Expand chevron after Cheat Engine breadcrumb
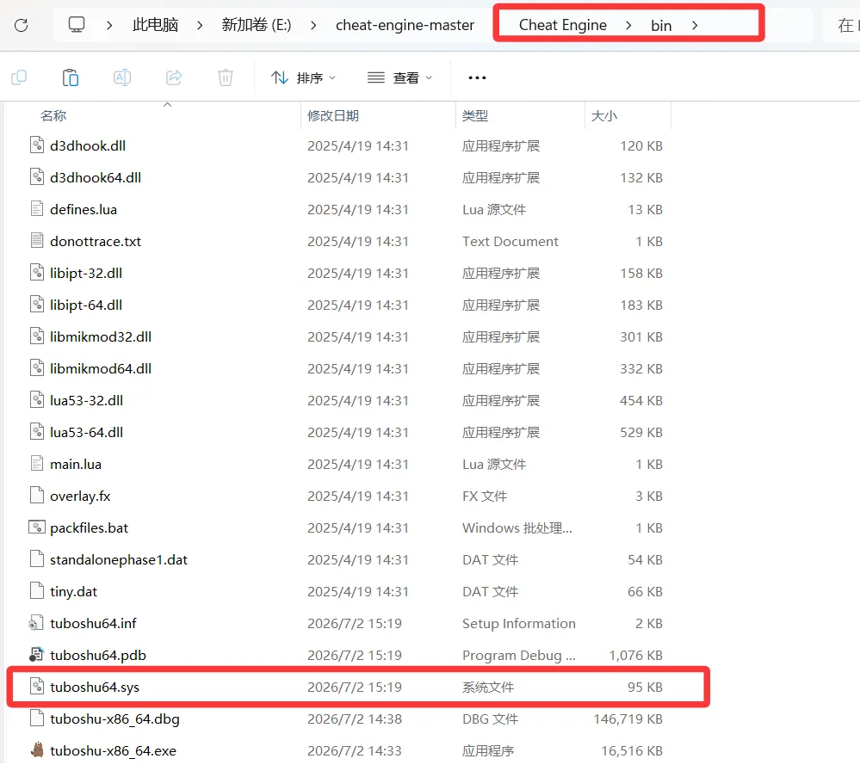 tap(628, 25)
